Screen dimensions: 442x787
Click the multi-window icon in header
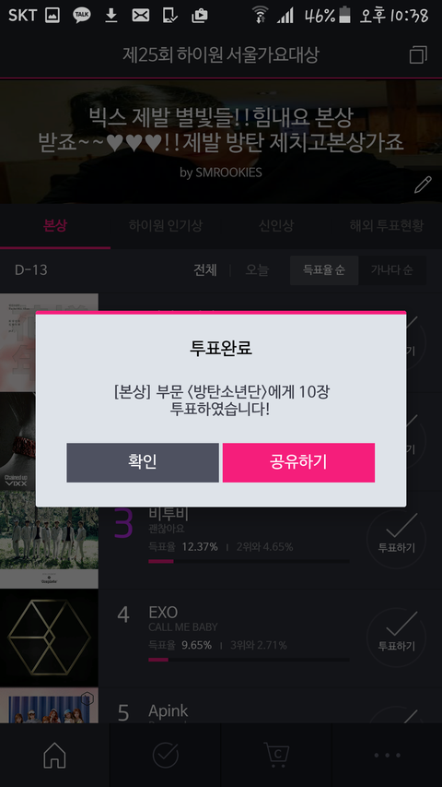tap(418, 54)
